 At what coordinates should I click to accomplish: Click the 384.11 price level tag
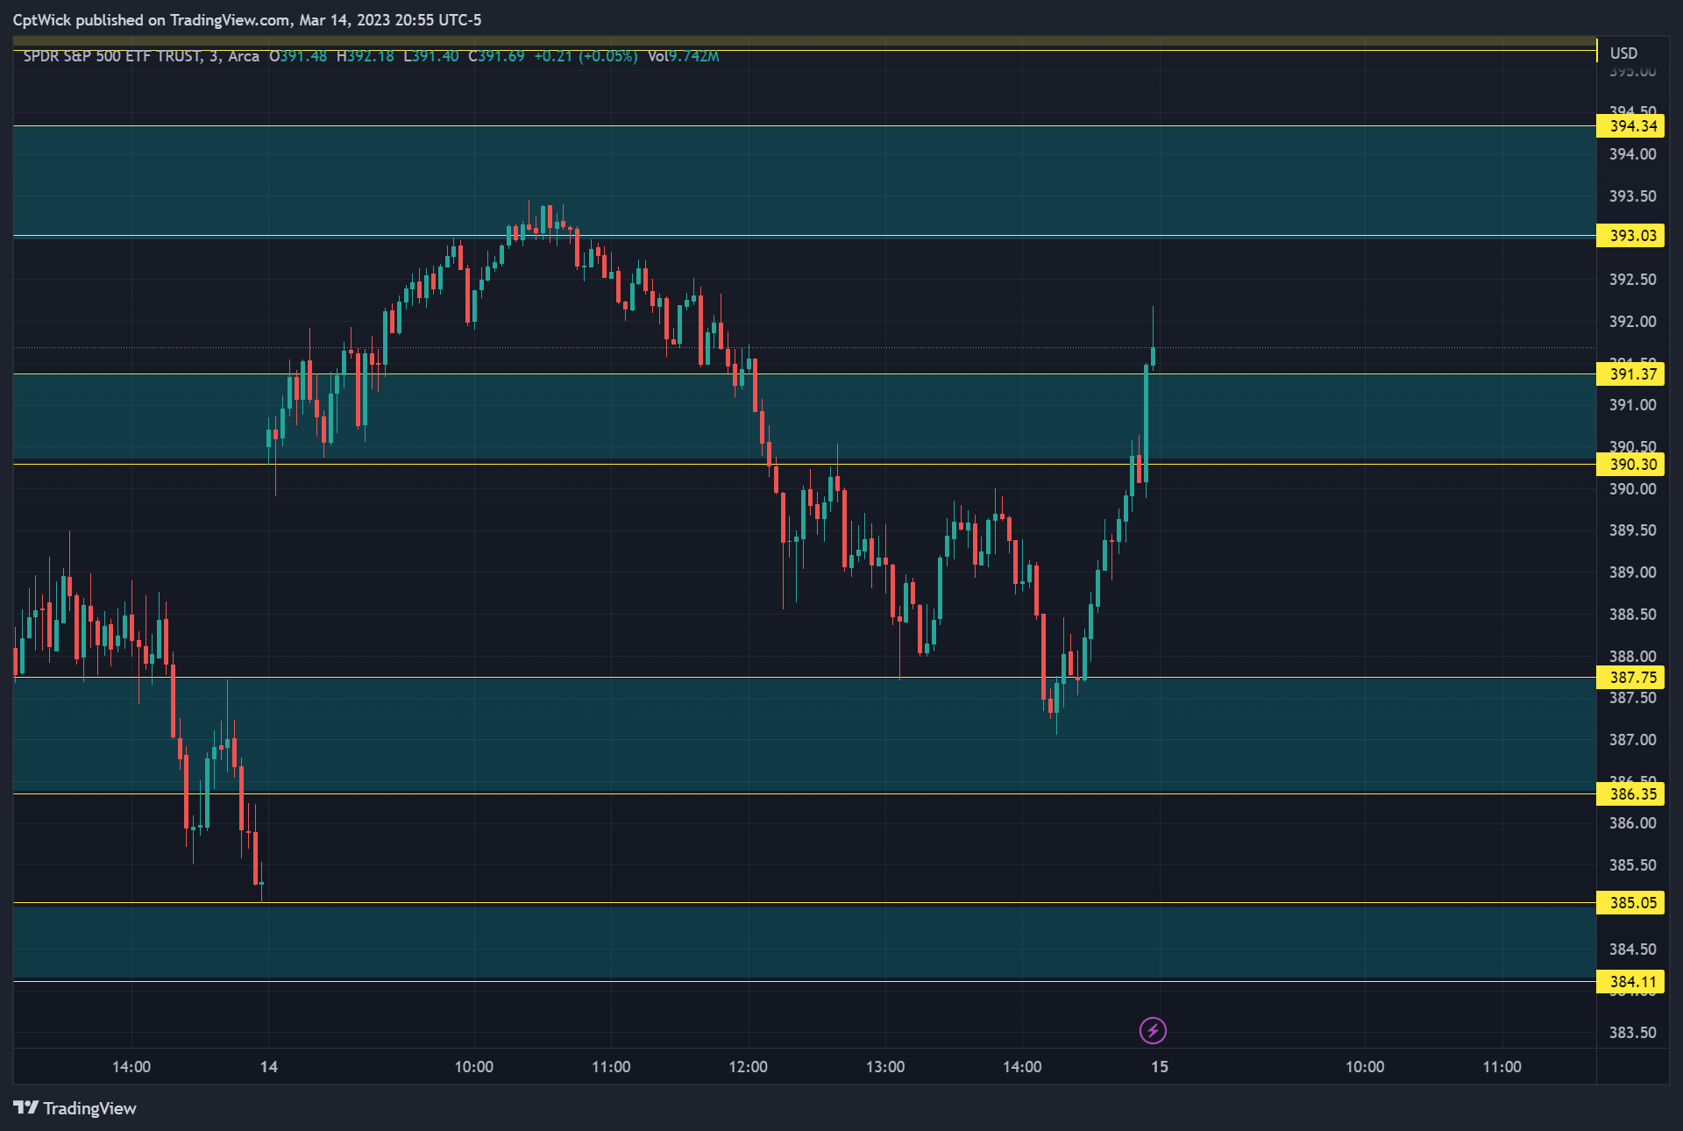click(x=1632, y=982)
